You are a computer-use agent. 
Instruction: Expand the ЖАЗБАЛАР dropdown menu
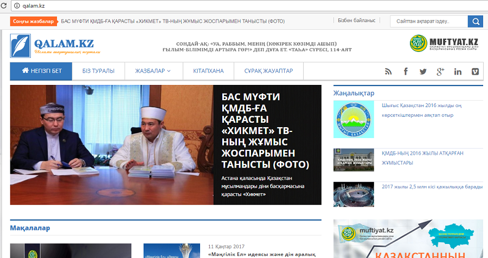pyautogui.click(x=153, y=71)
